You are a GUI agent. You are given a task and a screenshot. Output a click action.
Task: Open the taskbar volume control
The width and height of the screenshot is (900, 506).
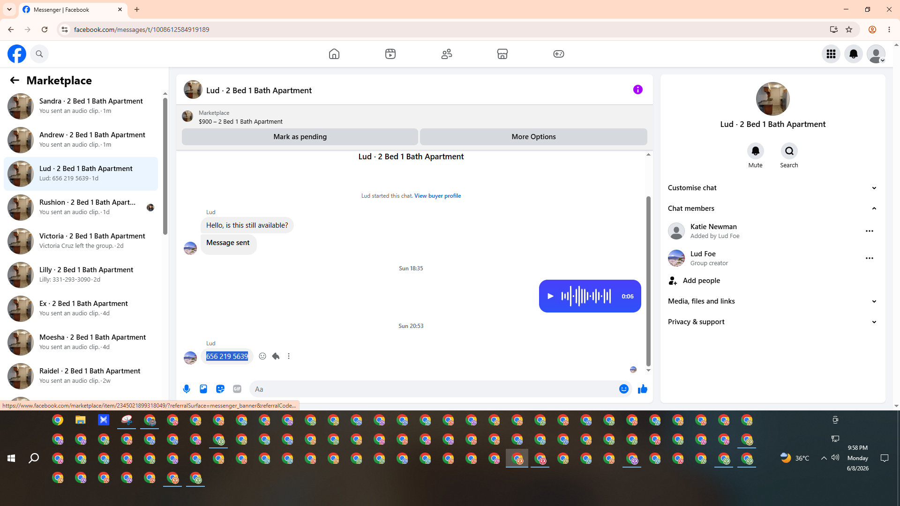click(835, 458)
